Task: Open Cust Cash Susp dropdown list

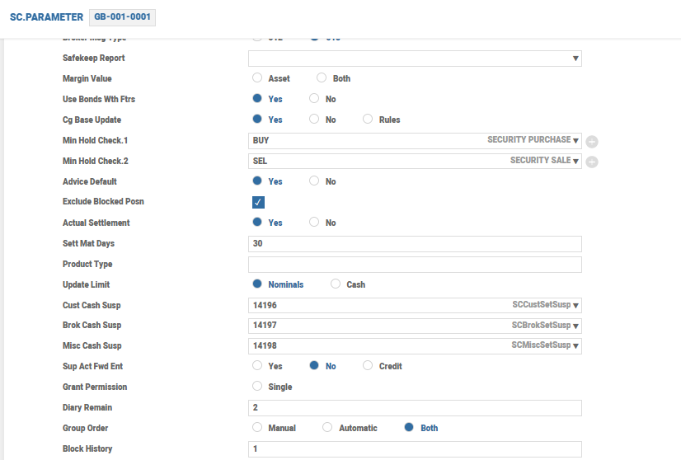Action: click(x=576, y=305)
